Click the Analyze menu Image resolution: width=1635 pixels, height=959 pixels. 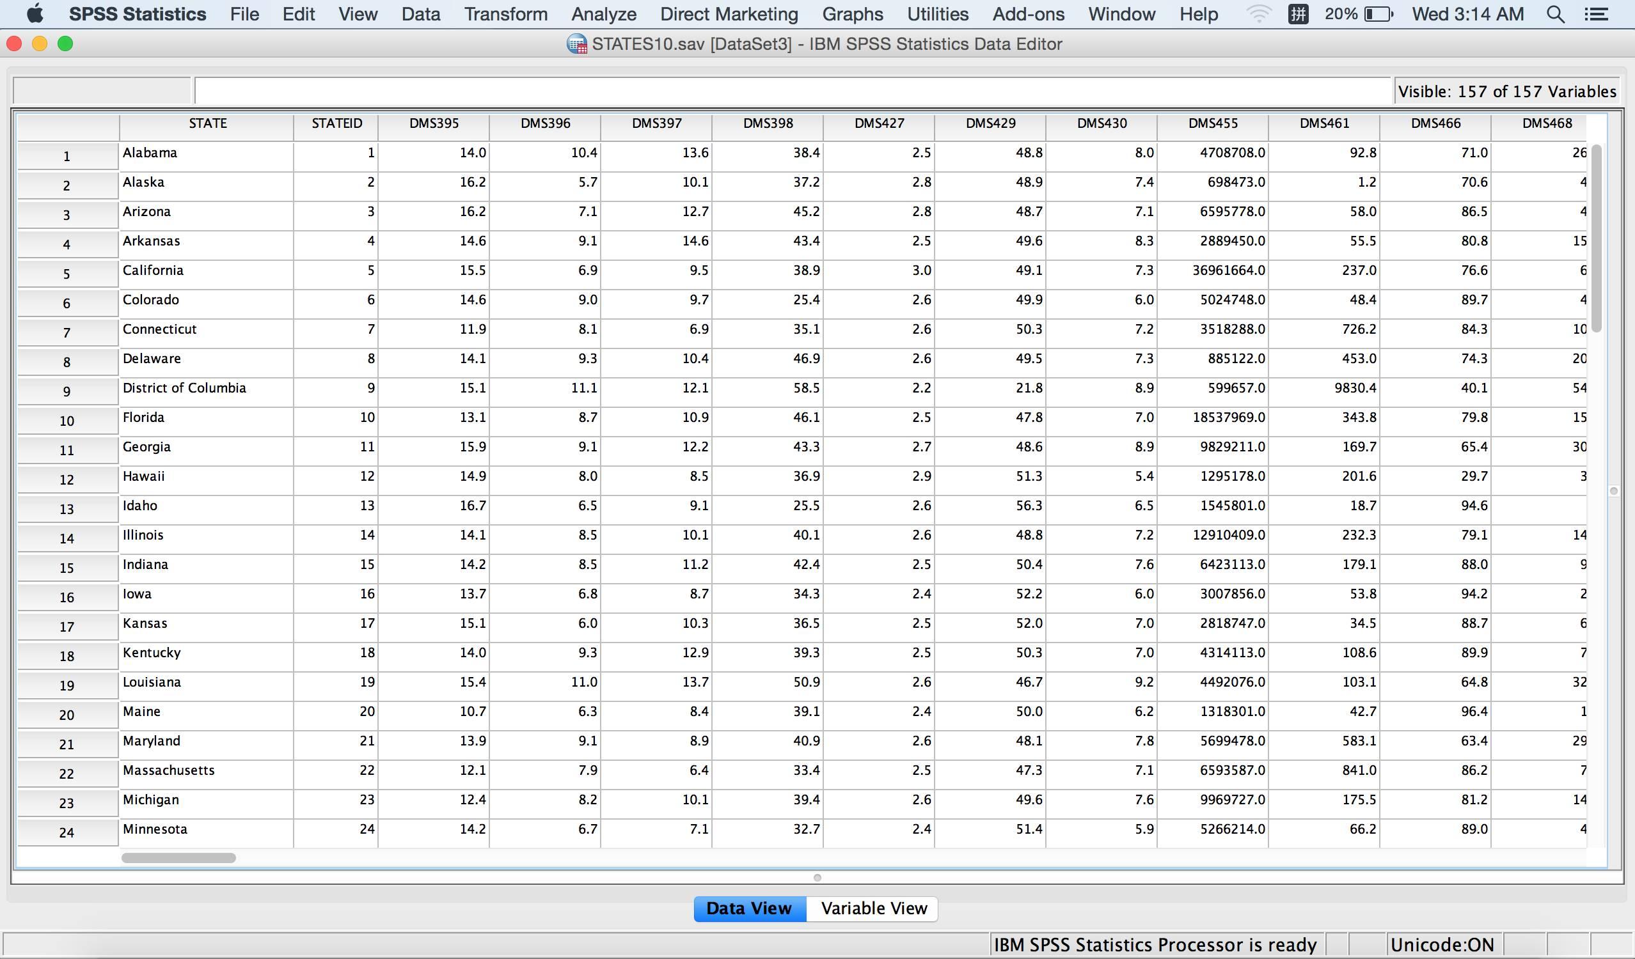(x=601, y=13)
